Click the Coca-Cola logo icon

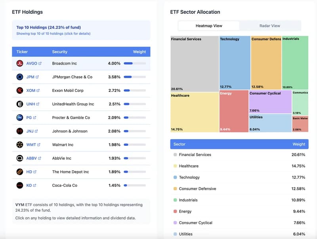pos(19,185)
